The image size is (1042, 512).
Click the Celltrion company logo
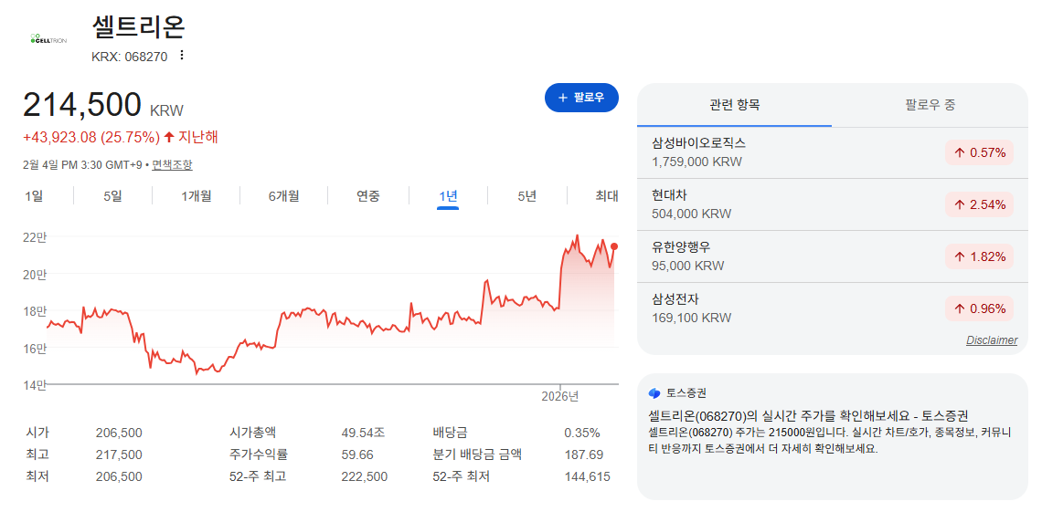(x=48, y=38)
